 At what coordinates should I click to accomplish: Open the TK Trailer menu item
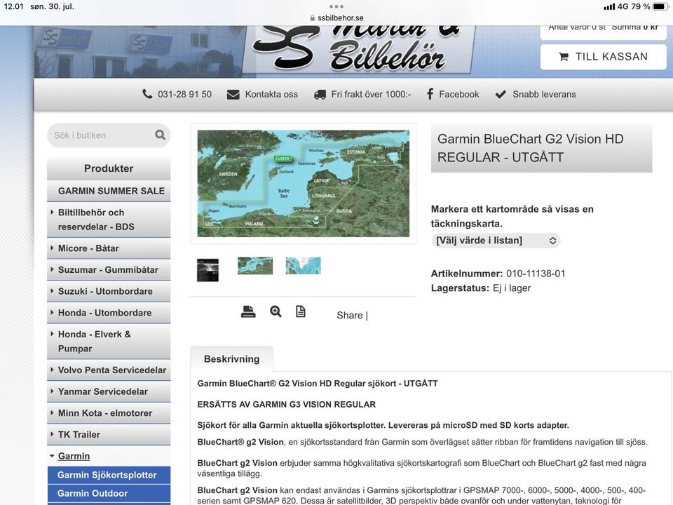coord(109,435)
